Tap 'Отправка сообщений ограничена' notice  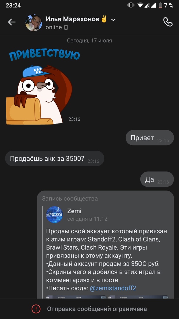[x=97, y=309]
